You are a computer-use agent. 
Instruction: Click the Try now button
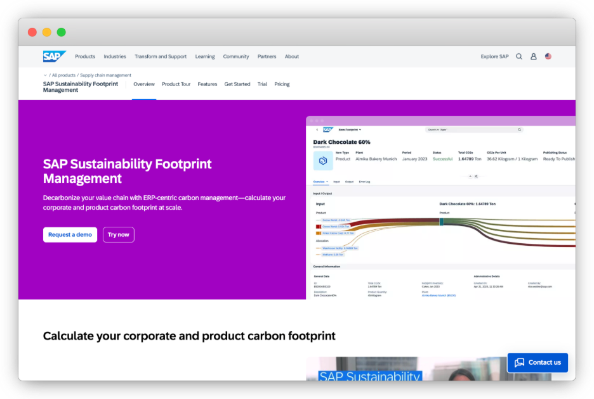tap(119, 234)
